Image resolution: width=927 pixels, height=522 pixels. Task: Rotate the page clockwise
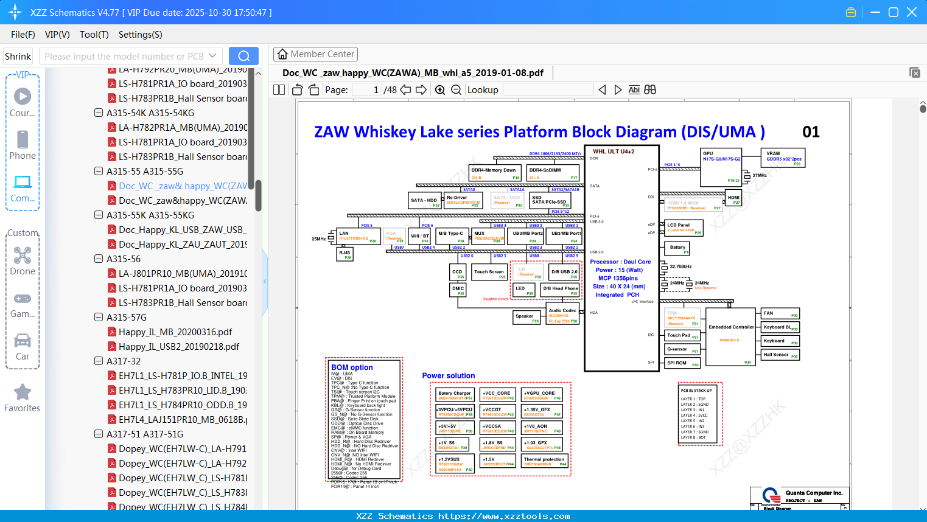[x=313, y=90]
